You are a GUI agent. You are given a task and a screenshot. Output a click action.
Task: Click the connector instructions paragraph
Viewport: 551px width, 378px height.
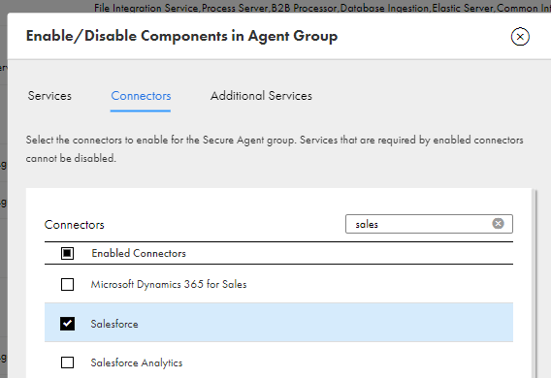(275, 149)
